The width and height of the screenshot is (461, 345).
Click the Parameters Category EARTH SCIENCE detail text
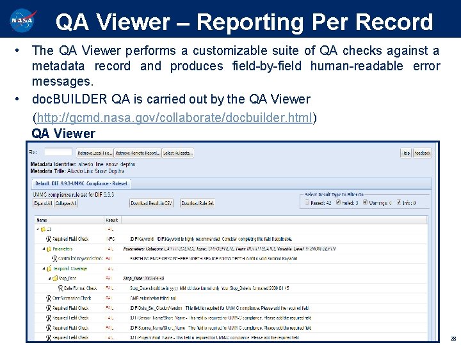click(x=229, y=249)
